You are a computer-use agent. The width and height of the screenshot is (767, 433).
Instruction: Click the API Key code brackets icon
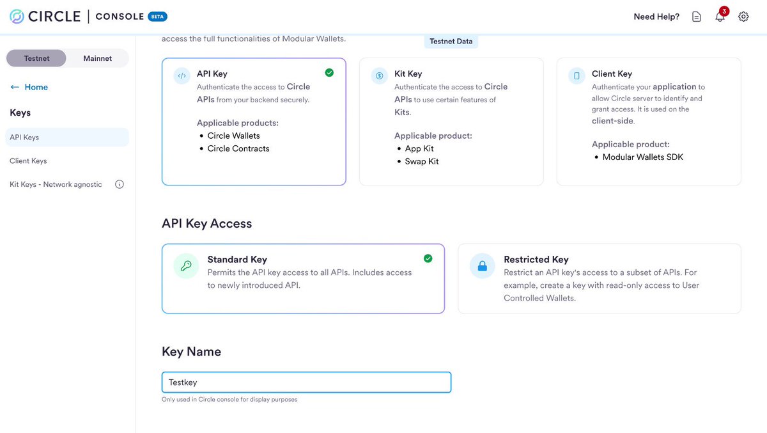(182, 75)
